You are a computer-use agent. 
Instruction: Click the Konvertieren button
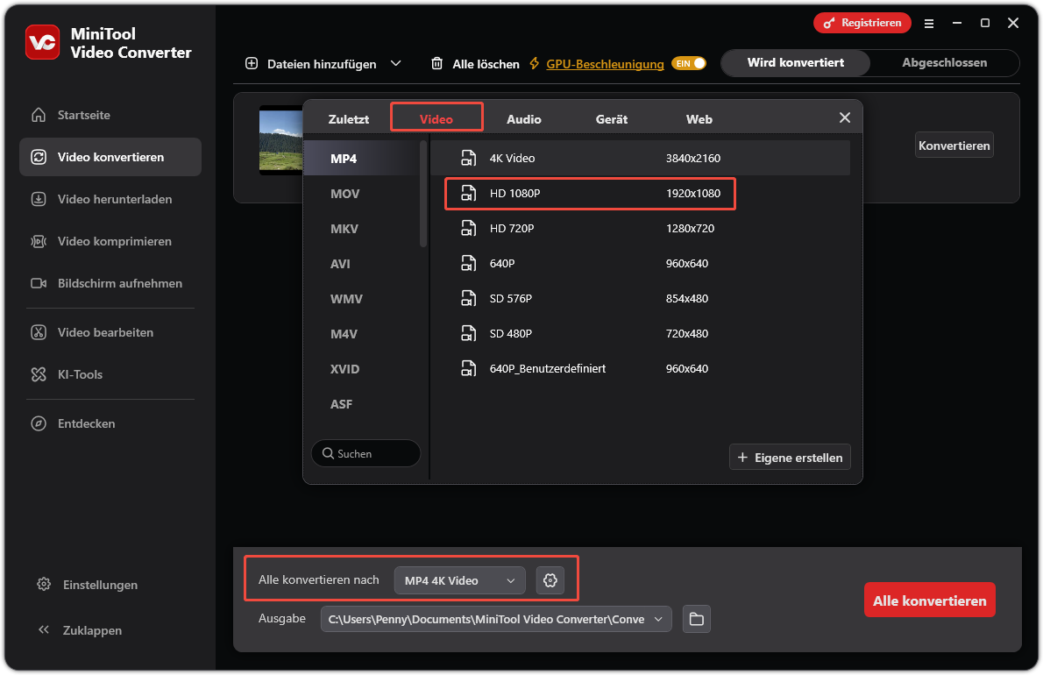(x=954, y=146)
